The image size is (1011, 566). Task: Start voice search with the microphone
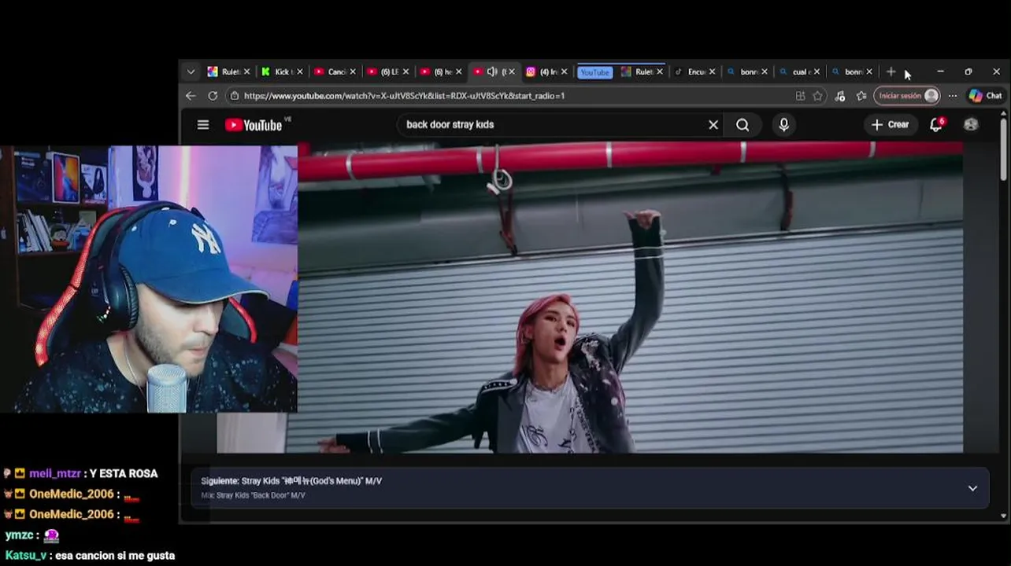(x=783, y=124)
